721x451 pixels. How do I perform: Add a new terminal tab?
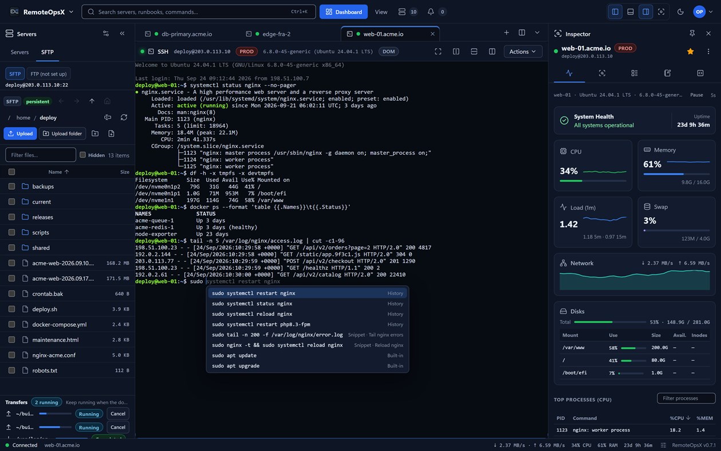point(506,33)
